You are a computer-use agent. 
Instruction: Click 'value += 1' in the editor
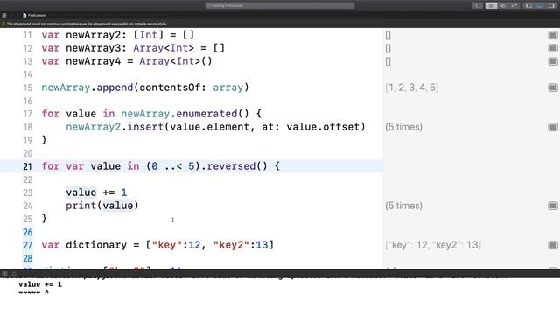[x=96, y=192]
